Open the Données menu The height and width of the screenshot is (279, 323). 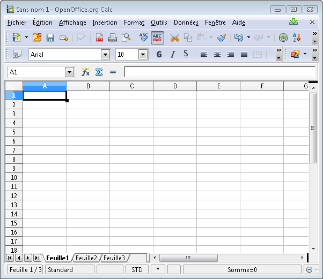click(186, 22)
